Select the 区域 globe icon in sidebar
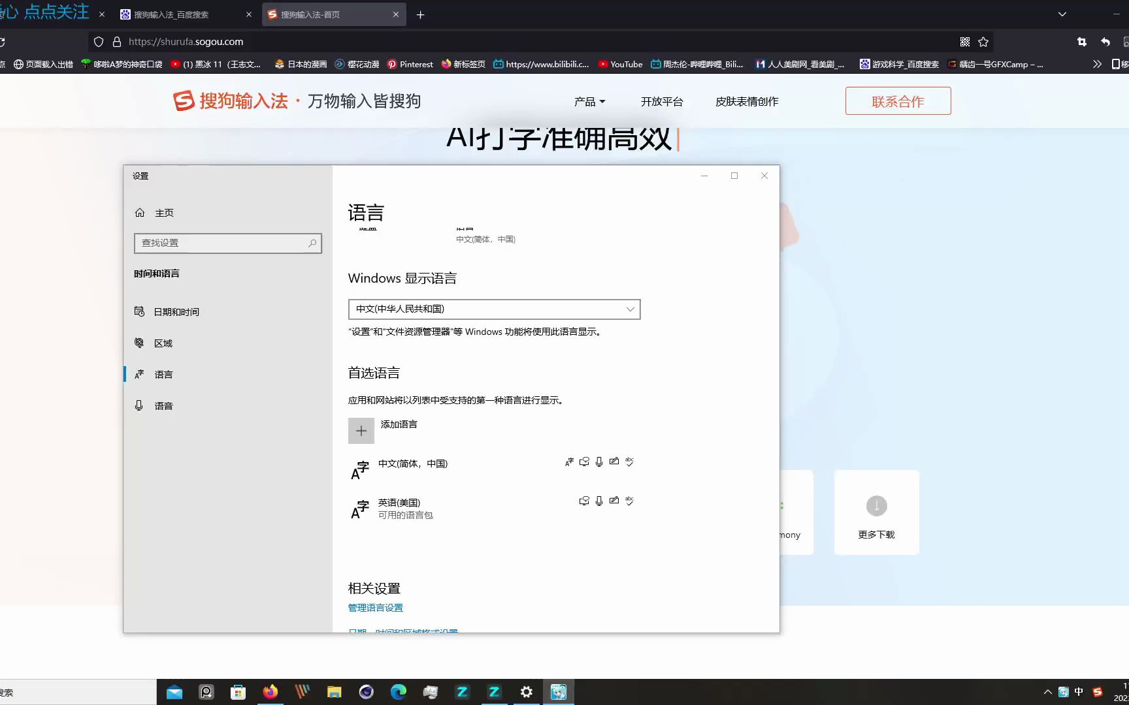Image resolution: width=1129 pixels, height=705 pixels. coord(139,343)
